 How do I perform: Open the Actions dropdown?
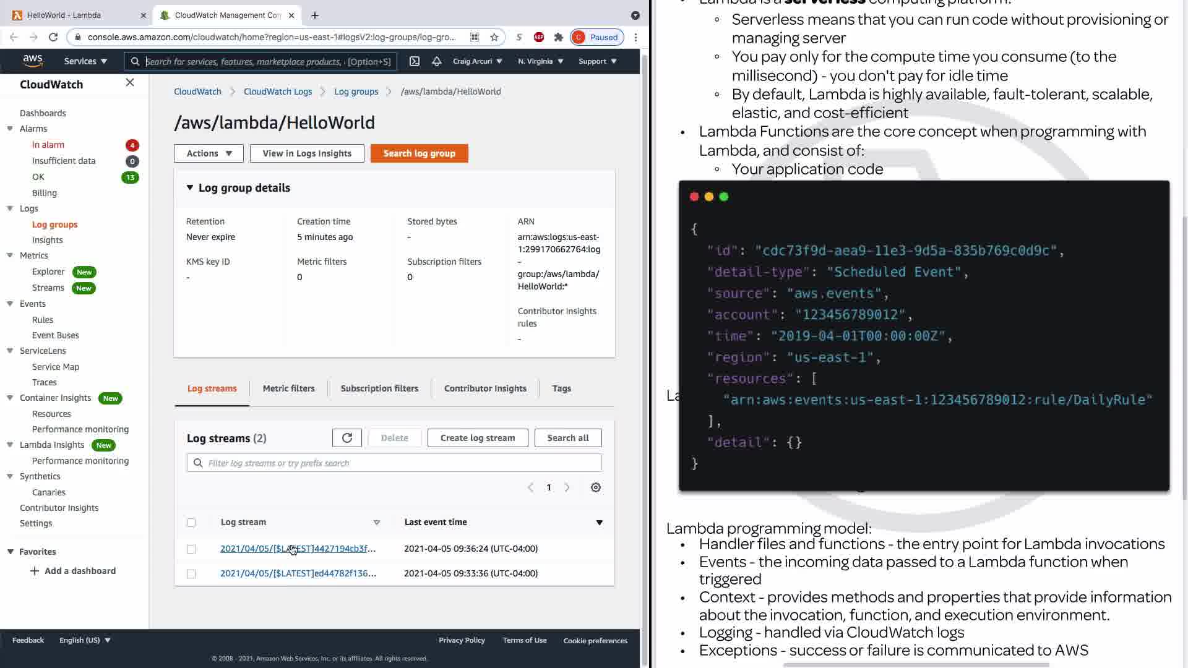209,153
